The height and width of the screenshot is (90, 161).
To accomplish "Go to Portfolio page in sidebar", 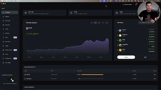I will [10, 12].
